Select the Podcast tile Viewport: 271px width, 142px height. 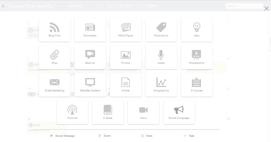72,112
